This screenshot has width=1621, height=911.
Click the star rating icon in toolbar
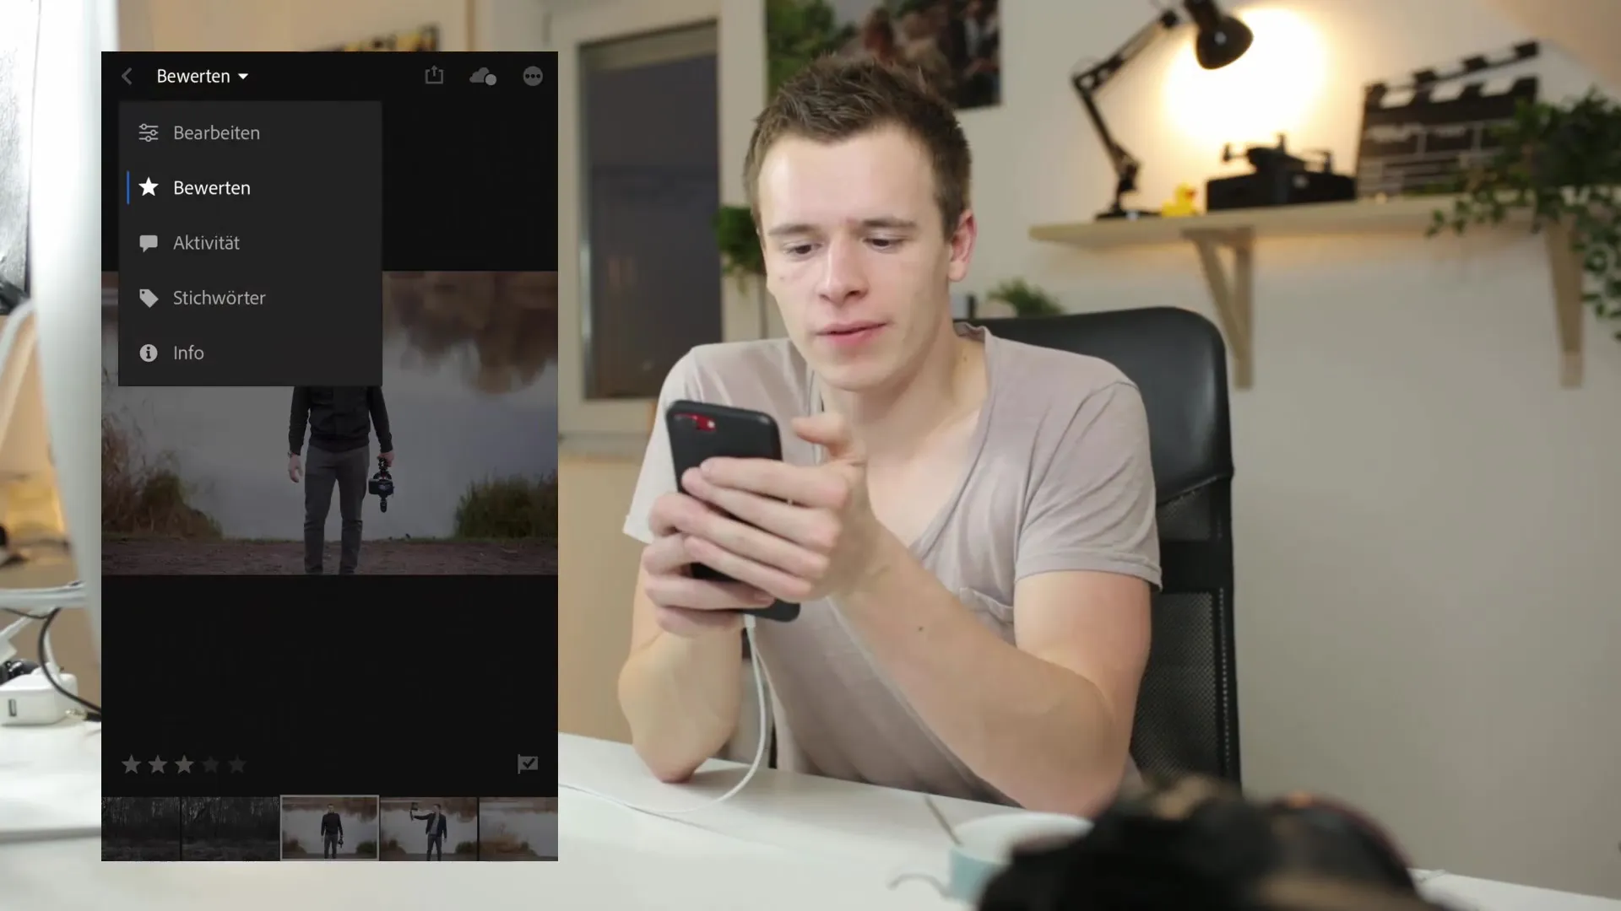(149, 187)
